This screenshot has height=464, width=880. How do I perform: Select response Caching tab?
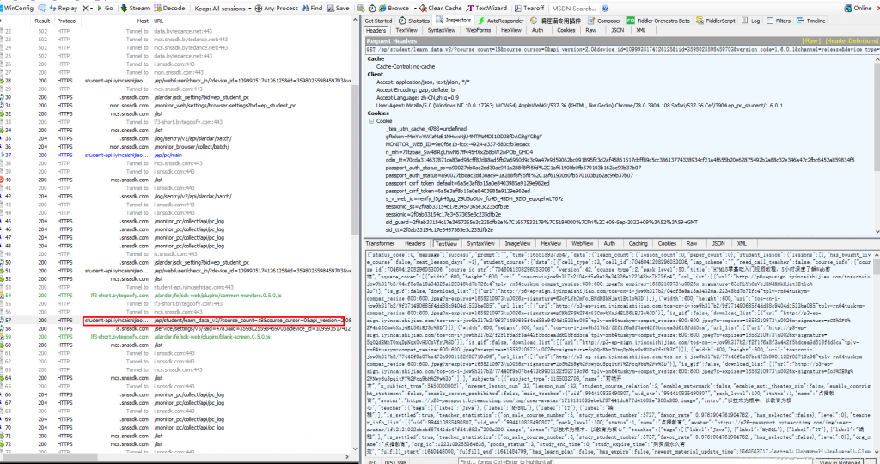pyautogui.click(x=639, y=243)
